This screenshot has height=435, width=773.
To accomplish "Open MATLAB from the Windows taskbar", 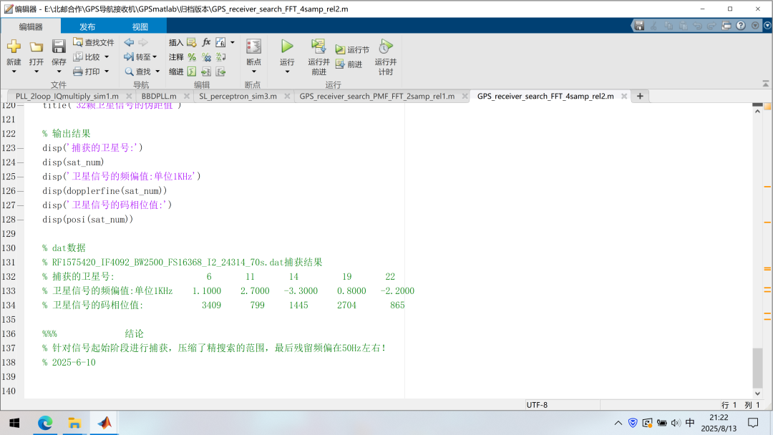I will (x=105, y=423).
